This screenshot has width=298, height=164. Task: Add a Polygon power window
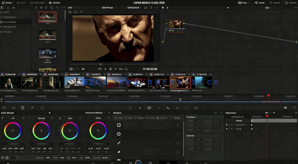(139, 118)
